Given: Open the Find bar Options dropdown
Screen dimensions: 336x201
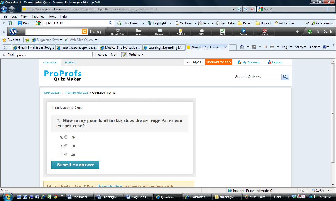Looking at the screenshot, I should (134, 54).
